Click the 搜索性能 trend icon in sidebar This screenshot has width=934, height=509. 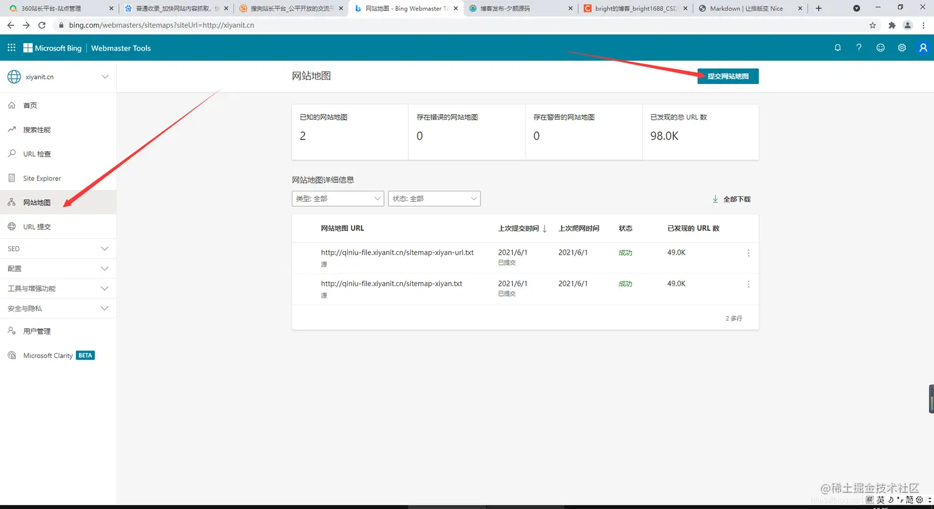[x=12, y=130]
